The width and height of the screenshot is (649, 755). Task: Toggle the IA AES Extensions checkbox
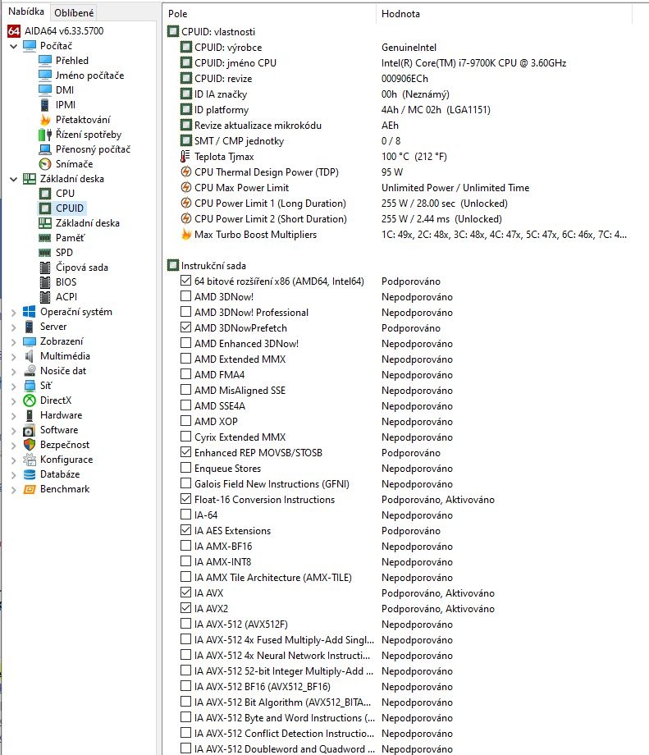185,531
